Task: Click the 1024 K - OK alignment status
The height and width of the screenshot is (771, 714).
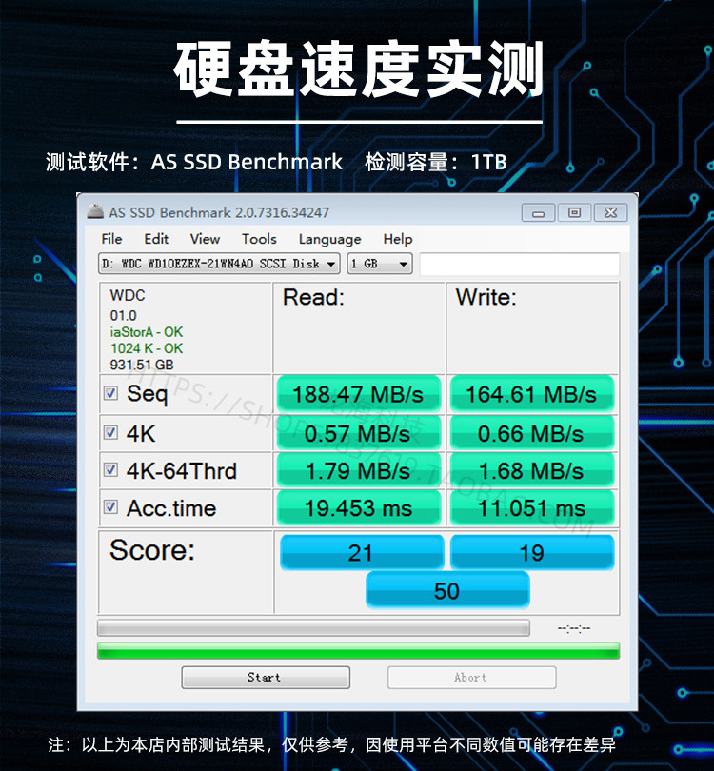Action: pyautogui.click(x=147, y=348)
